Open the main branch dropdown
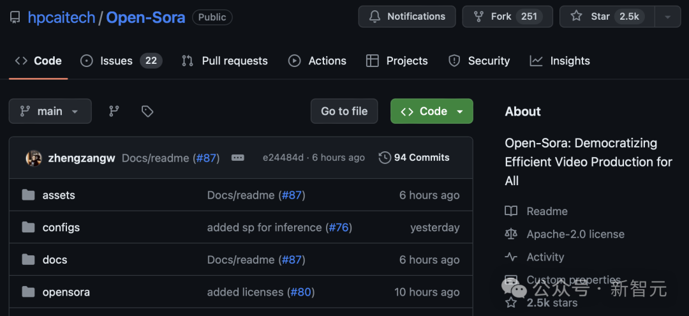The width and height of the screenshot is (689, 316). (x=50, y=111)
